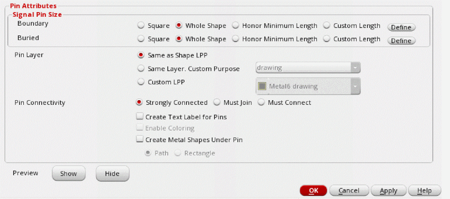Expand the Metal6 drawing layer dropdown

(x=355, y=86)
